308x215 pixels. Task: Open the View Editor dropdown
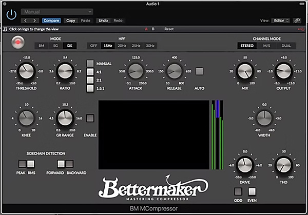[x=280, y=21]
